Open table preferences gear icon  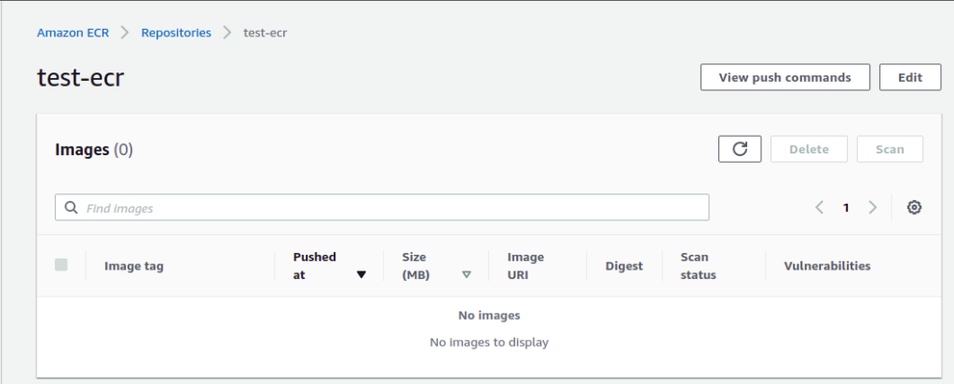click(x=914, y=207)
